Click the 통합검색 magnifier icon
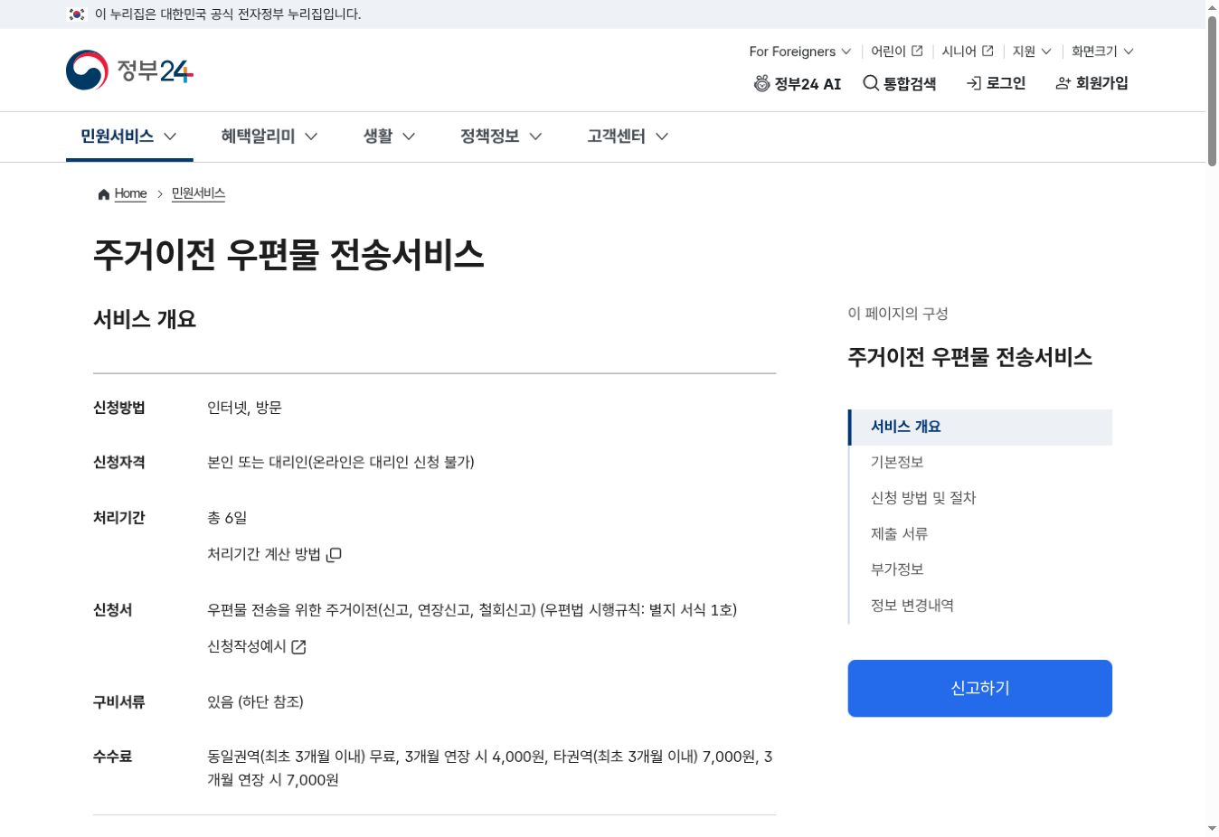1219x837 pixels. click(871, 83)
